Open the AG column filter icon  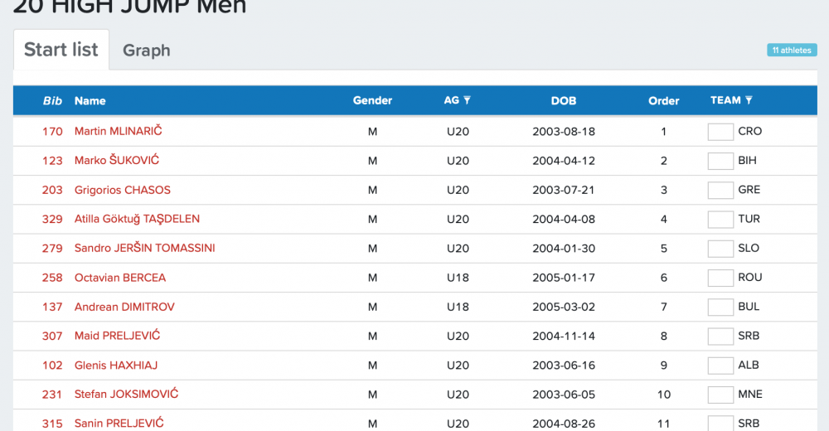pyautogui.click(x=468, y=100)
